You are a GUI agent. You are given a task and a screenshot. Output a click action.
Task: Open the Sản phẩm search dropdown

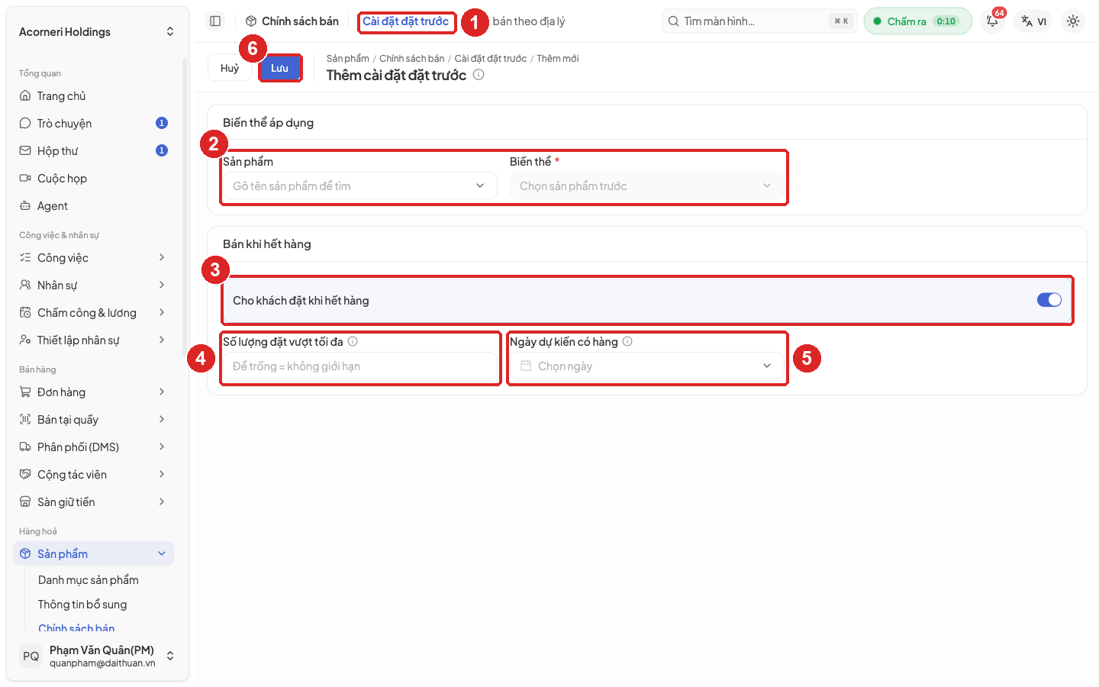[x=359, y=186]
